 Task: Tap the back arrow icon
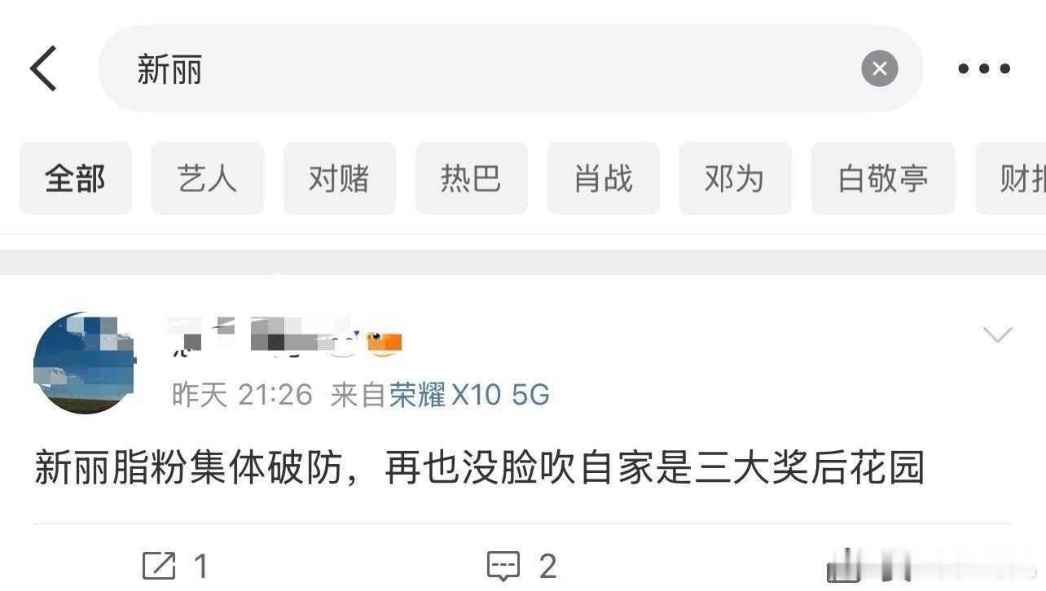(44, 68)
